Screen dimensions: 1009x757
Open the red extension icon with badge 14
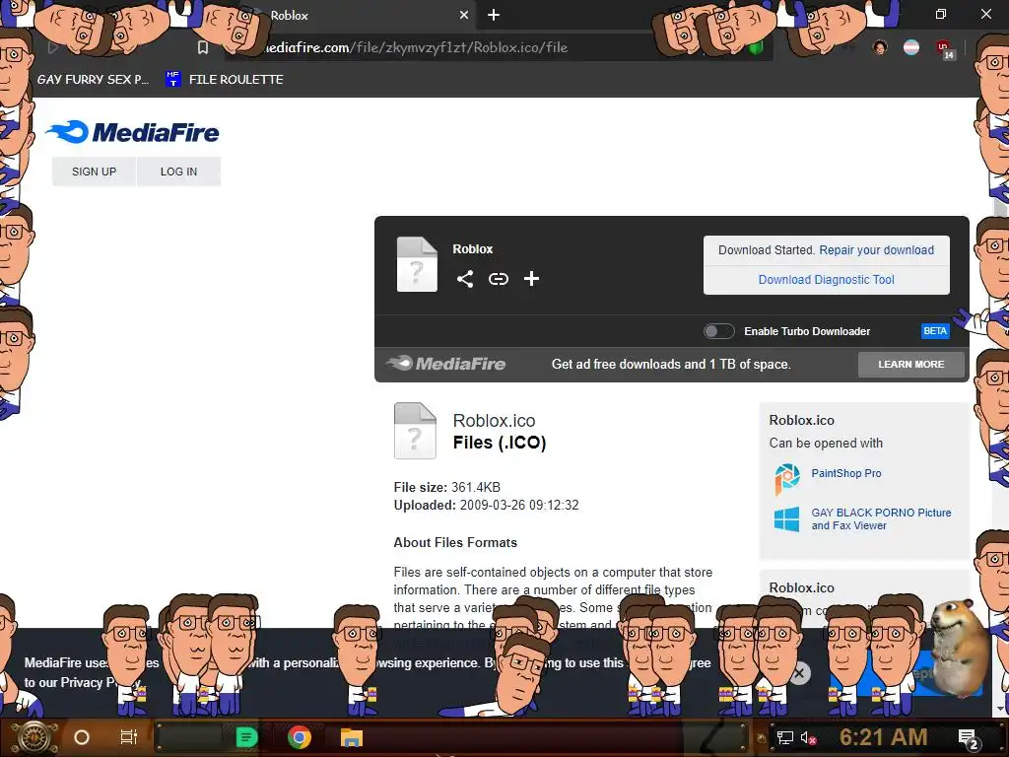(945, 49)
